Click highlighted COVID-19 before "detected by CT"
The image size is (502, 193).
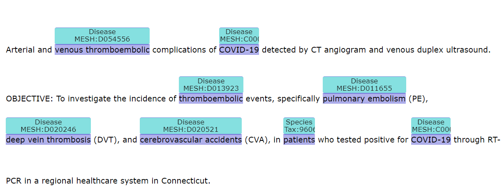click(239, 50)
